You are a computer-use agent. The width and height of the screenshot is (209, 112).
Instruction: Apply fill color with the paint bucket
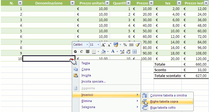tap(104, 52)
